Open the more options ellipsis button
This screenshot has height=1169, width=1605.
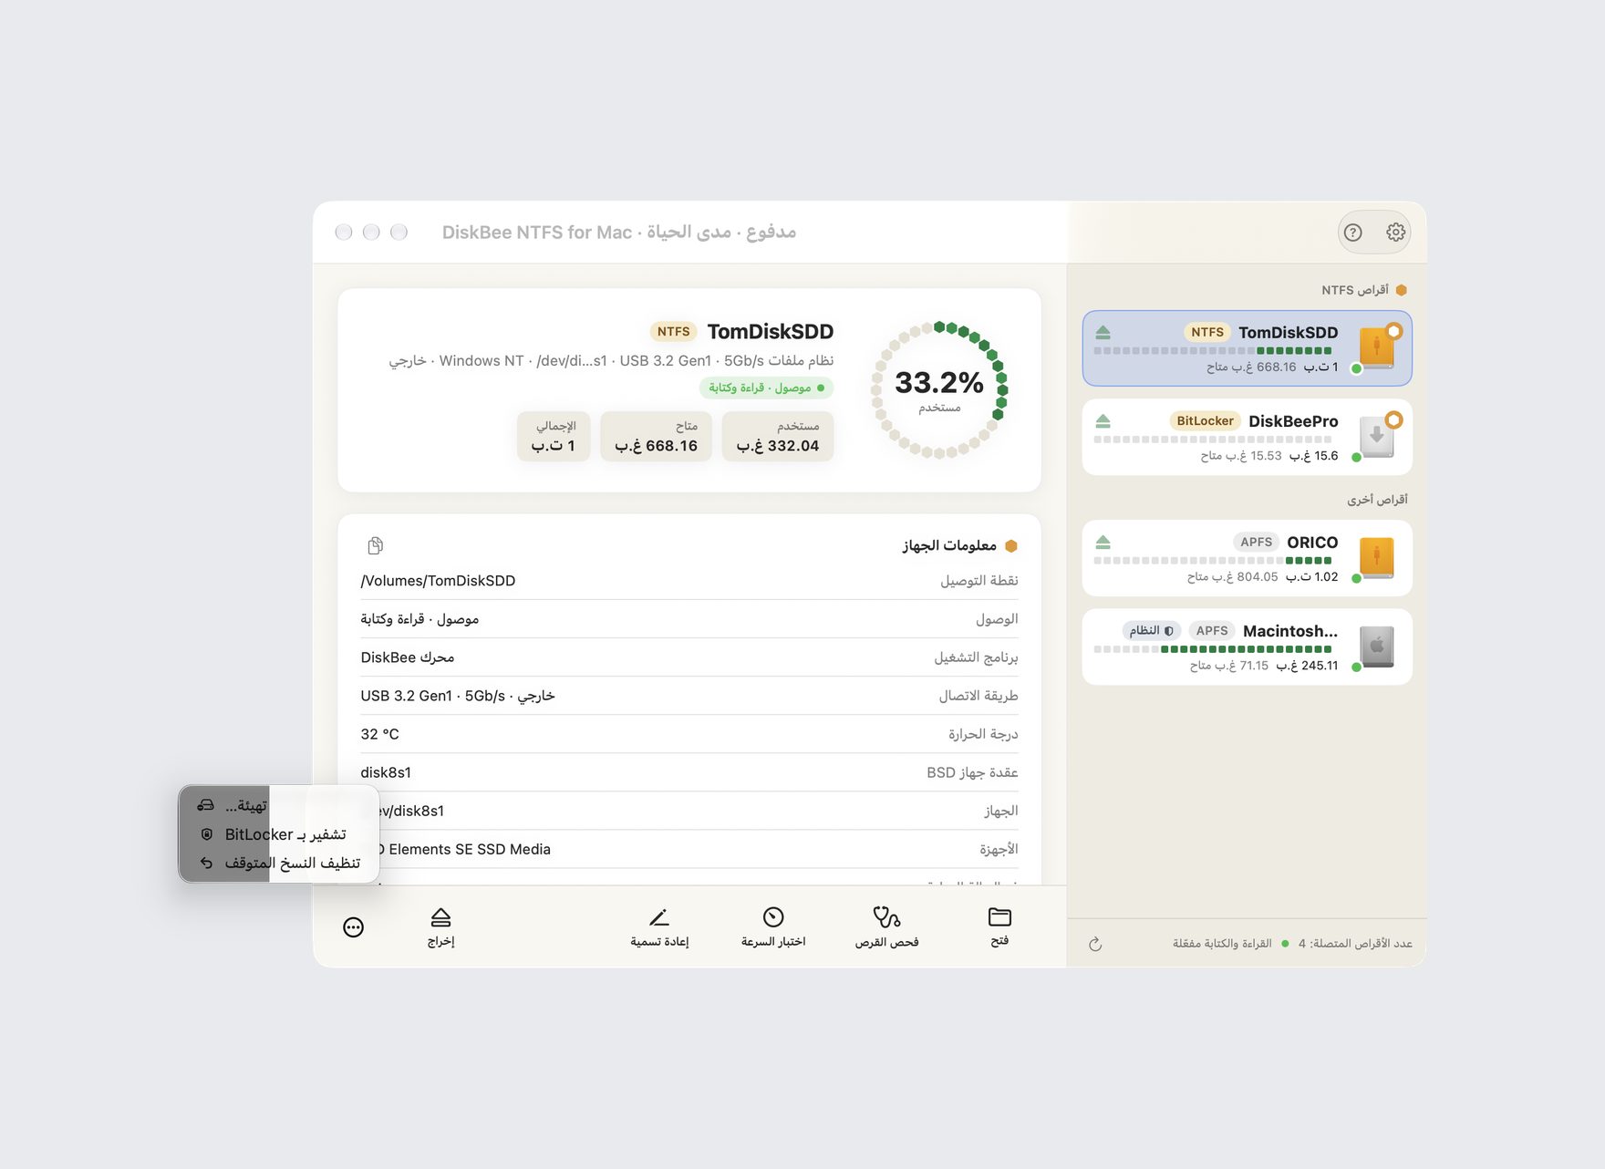(353, 927)
